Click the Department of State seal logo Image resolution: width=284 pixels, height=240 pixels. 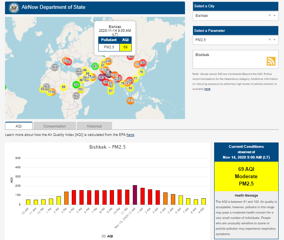(13, 7)
